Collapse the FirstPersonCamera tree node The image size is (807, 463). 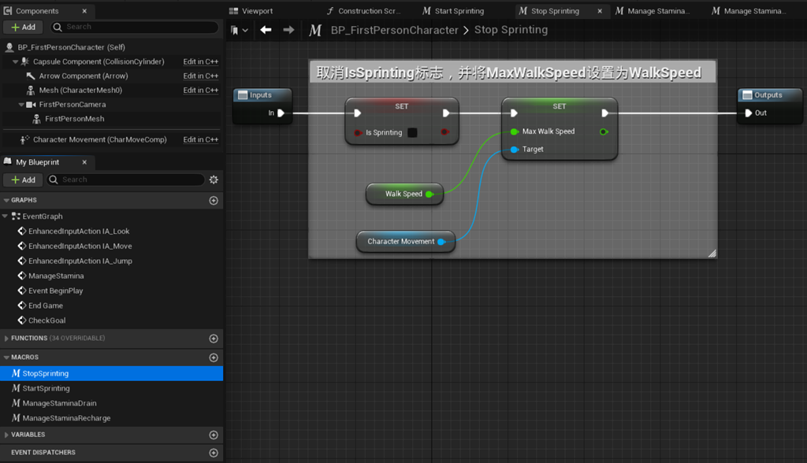pos(21,105)
